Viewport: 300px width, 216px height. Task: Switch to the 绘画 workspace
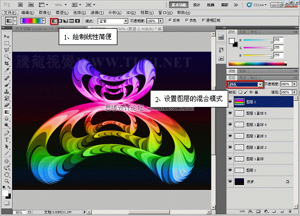click(x=210, y=5)
